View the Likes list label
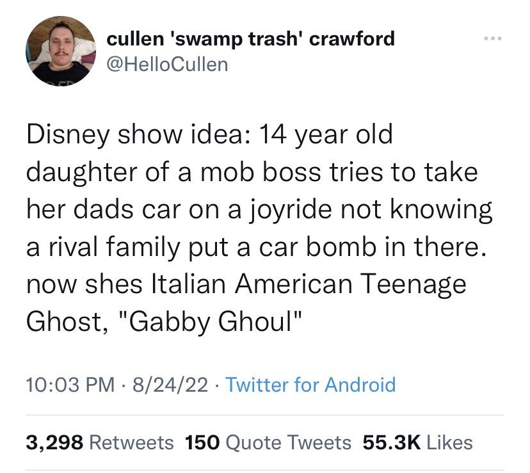This screenshot has height=473, width=530. [x=449, y=442]
